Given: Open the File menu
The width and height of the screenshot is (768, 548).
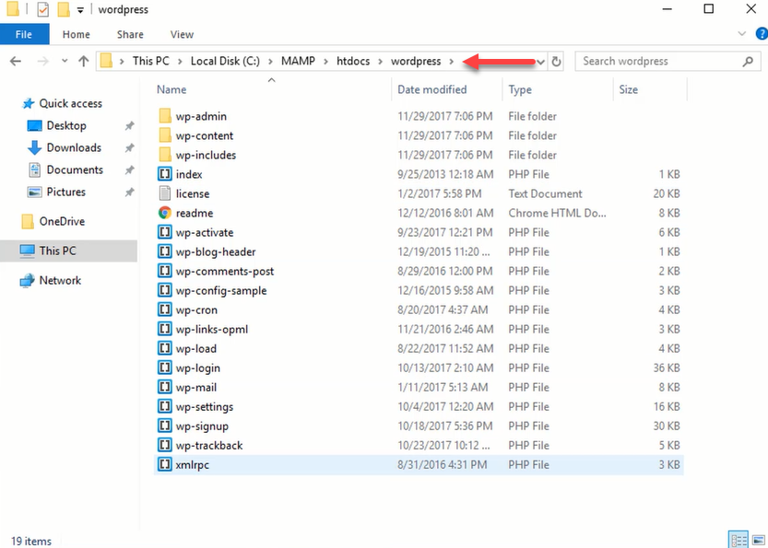Looking at the screenshot, I should 24,33.
